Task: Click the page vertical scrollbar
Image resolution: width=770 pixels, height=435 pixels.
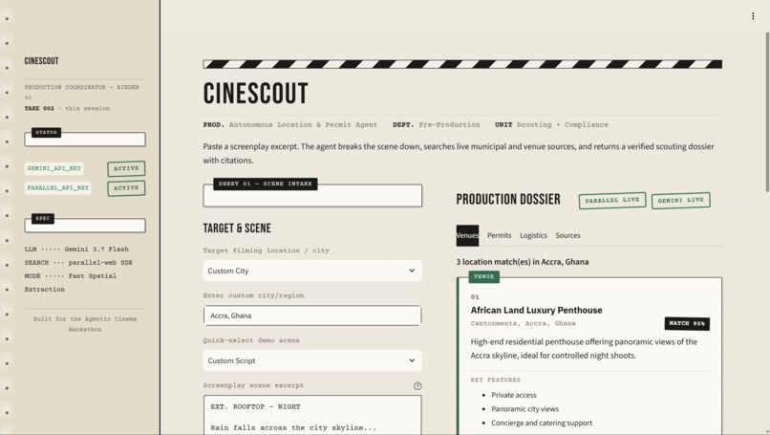Action: 767,112
